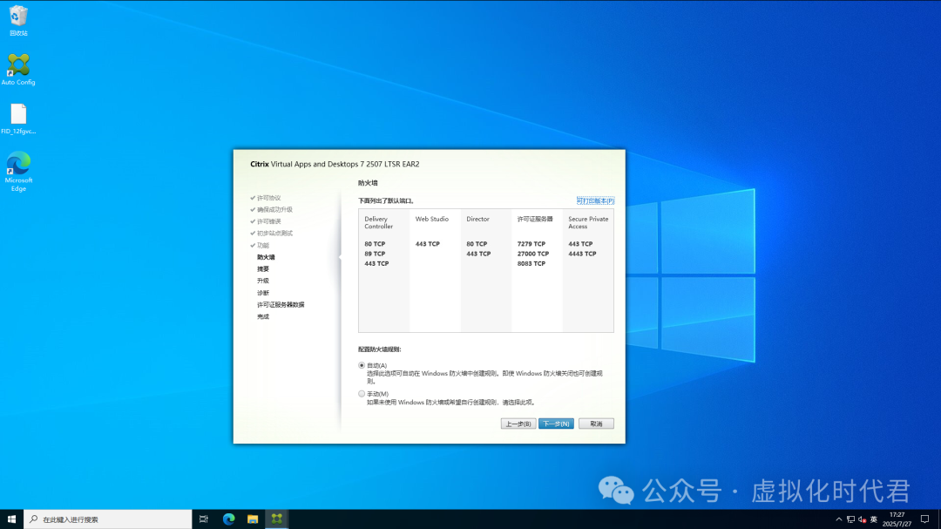941x529 pixels.
Task: Open the notification center icon
Action: 924,519
